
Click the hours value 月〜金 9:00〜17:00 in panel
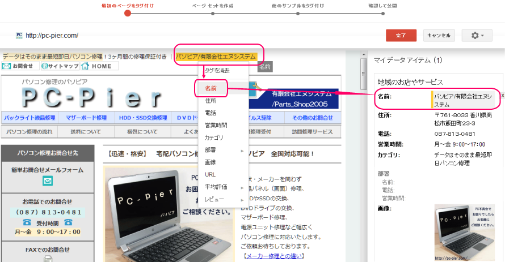click(x=460, y=144)
